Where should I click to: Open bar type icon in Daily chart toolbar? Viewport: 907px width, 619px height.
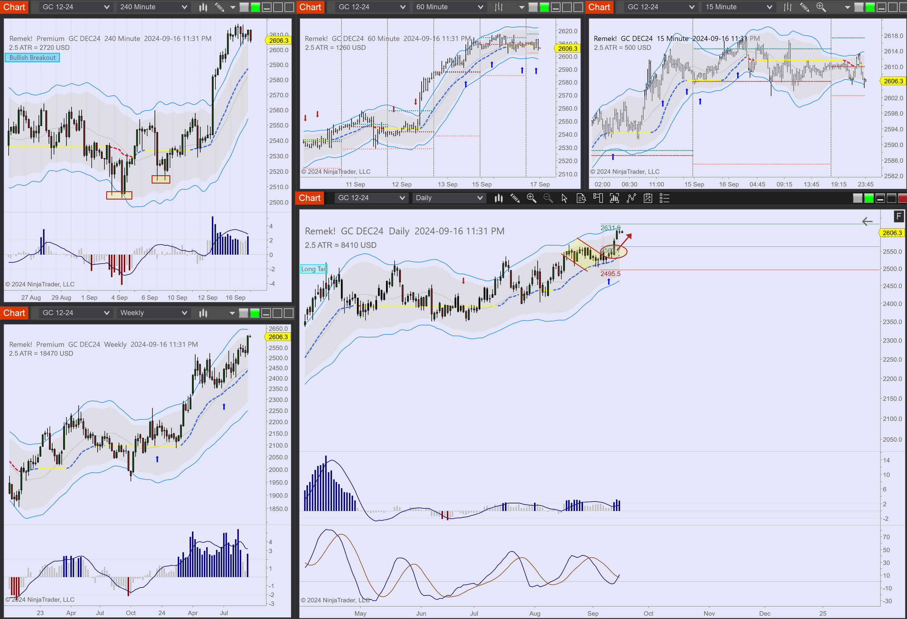click(498, 198)
